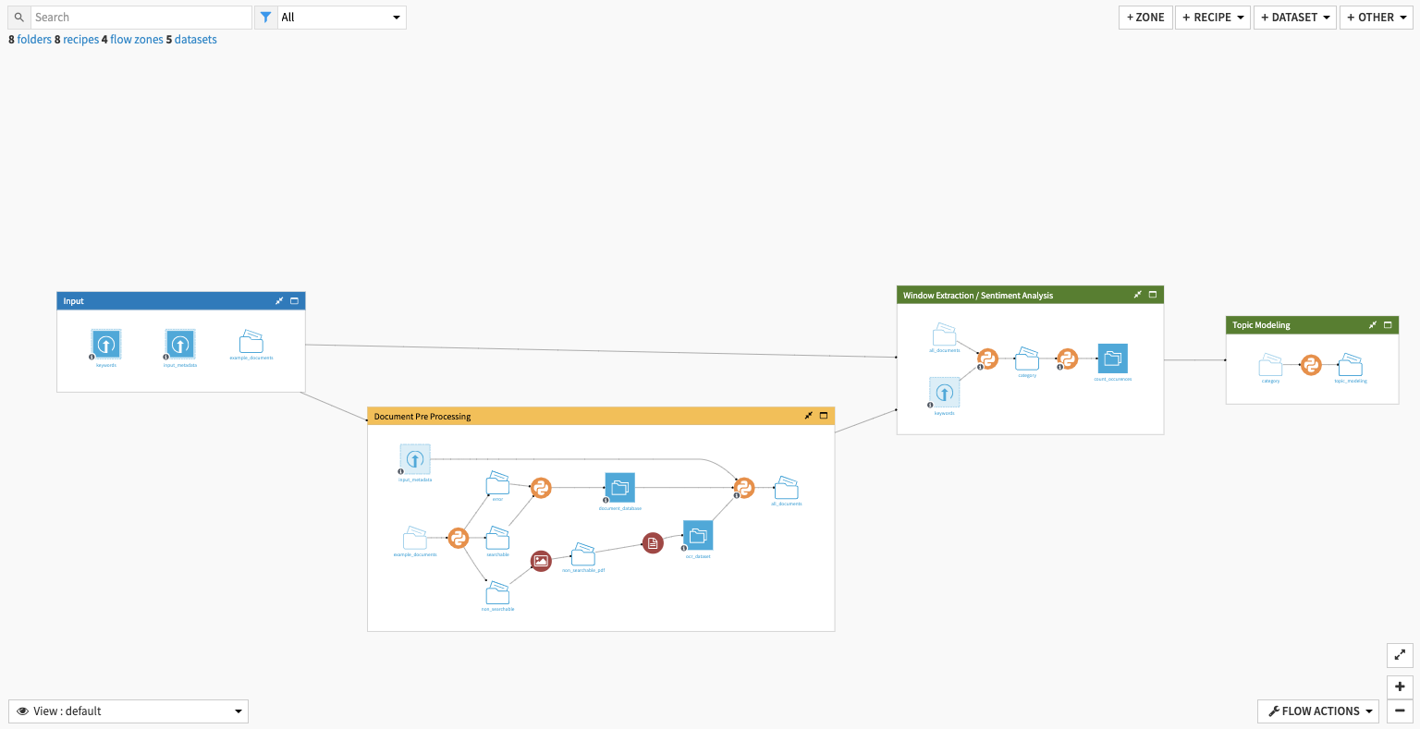
Task: Select example_documents folder in Document Pre Processing
Action: [415, 538]
